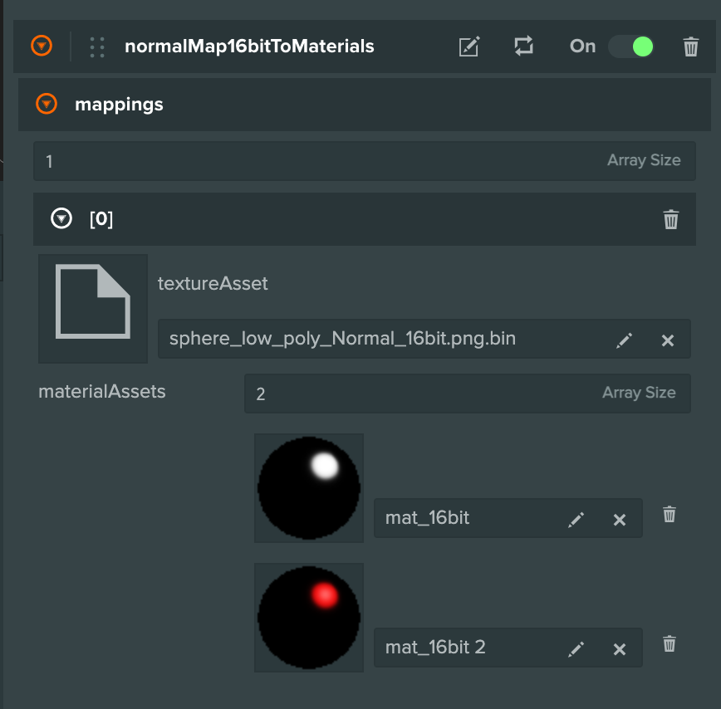The height and width of the screenshot is (709, 721).
Task: Edit the mat_16bit 2 material with pencil
Action: (x=576, y=648)
